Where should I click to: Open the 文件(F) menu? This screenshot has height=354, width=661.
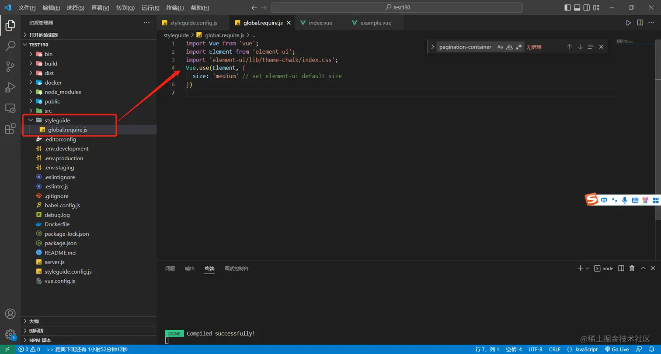tap(27, 8)
